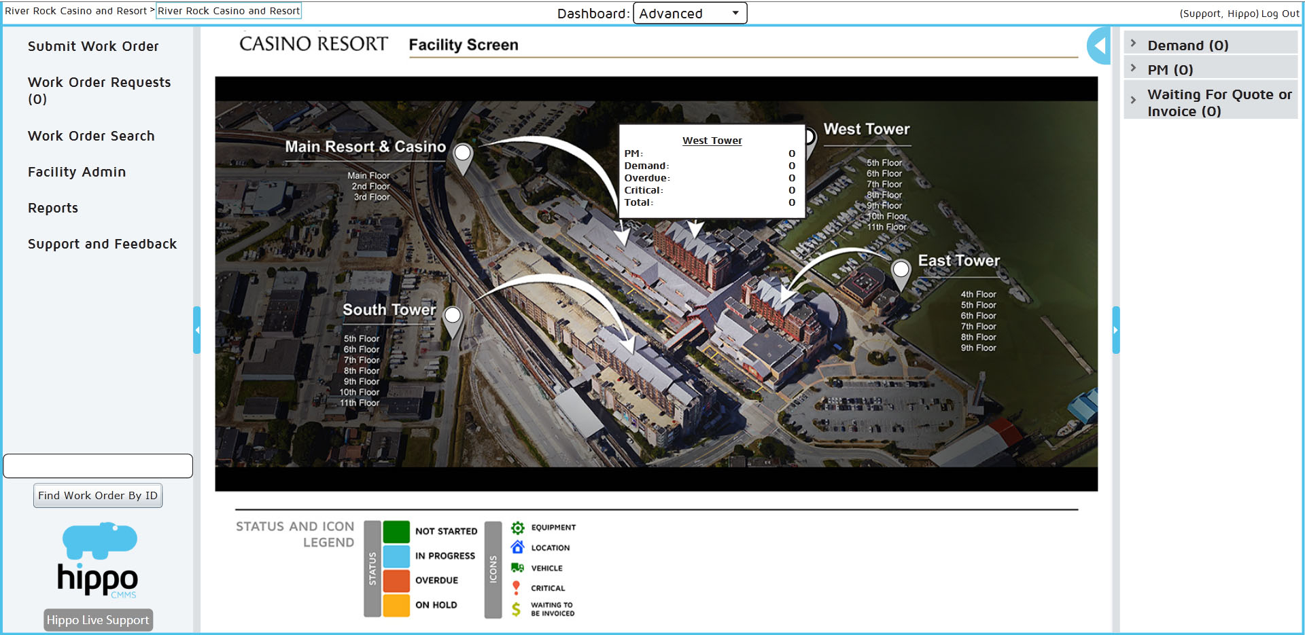1305x635 pixels.
Task: Click the Equipment gear legend icon
Action: pos(518,528)
